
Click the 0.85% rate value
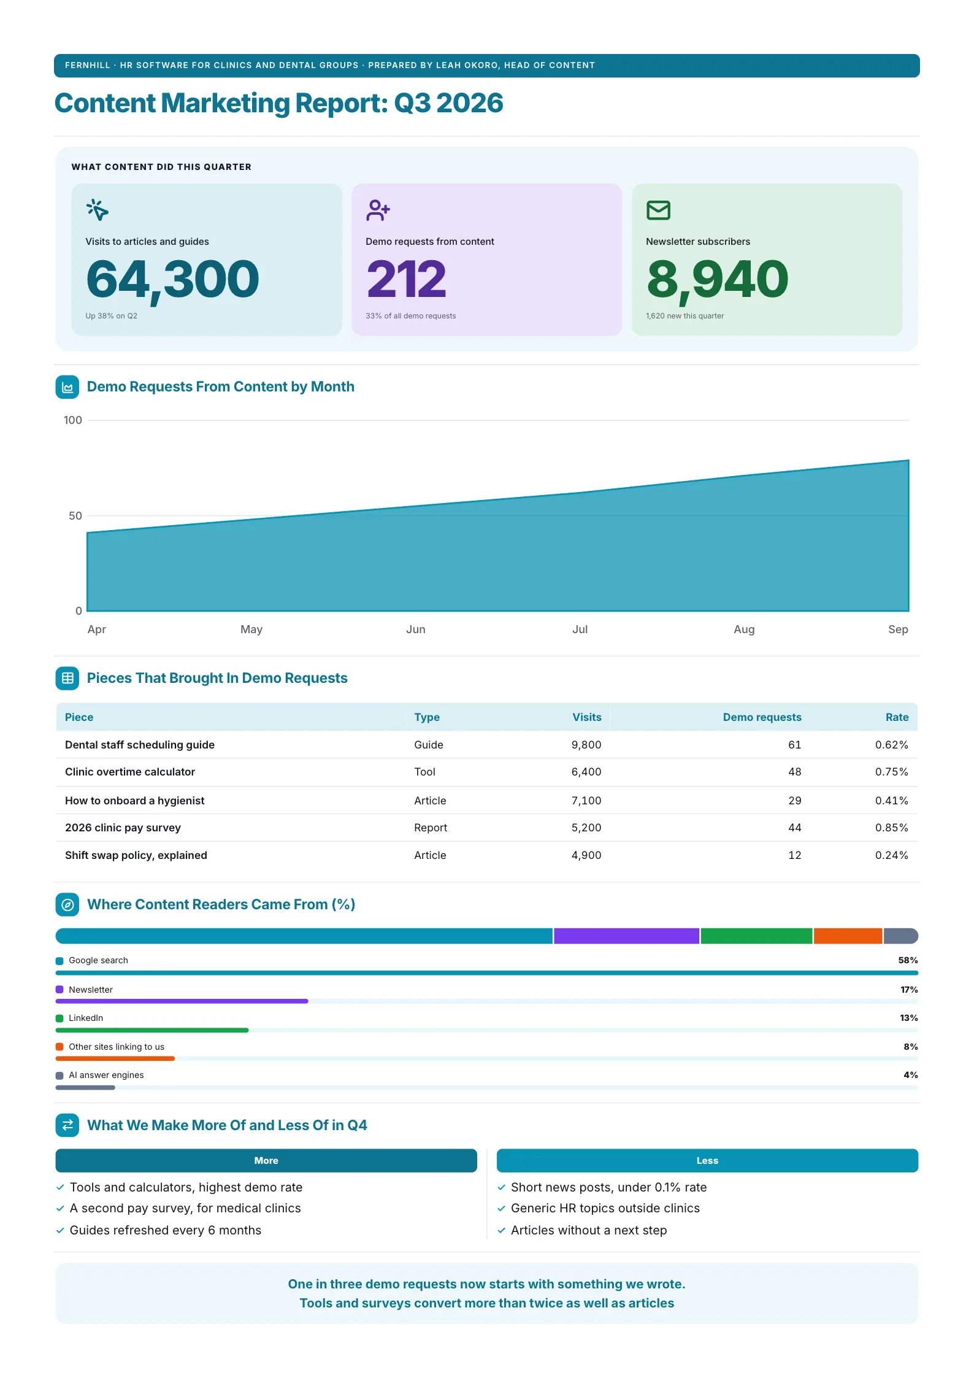coord(892,828)
